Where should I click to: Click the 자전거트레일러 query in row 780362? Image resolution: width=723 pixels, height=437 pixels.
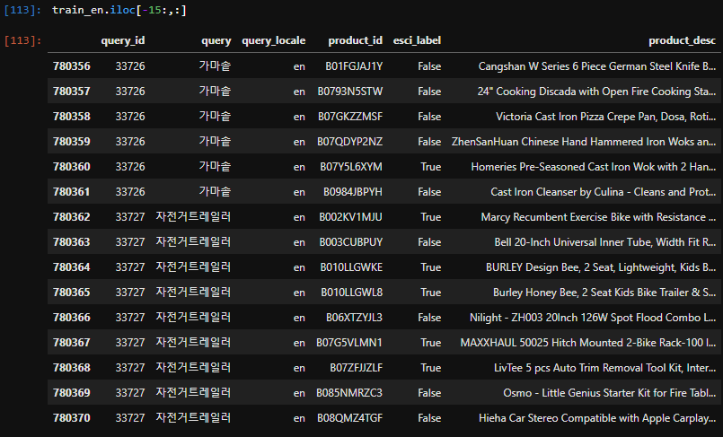click(193, 216)
